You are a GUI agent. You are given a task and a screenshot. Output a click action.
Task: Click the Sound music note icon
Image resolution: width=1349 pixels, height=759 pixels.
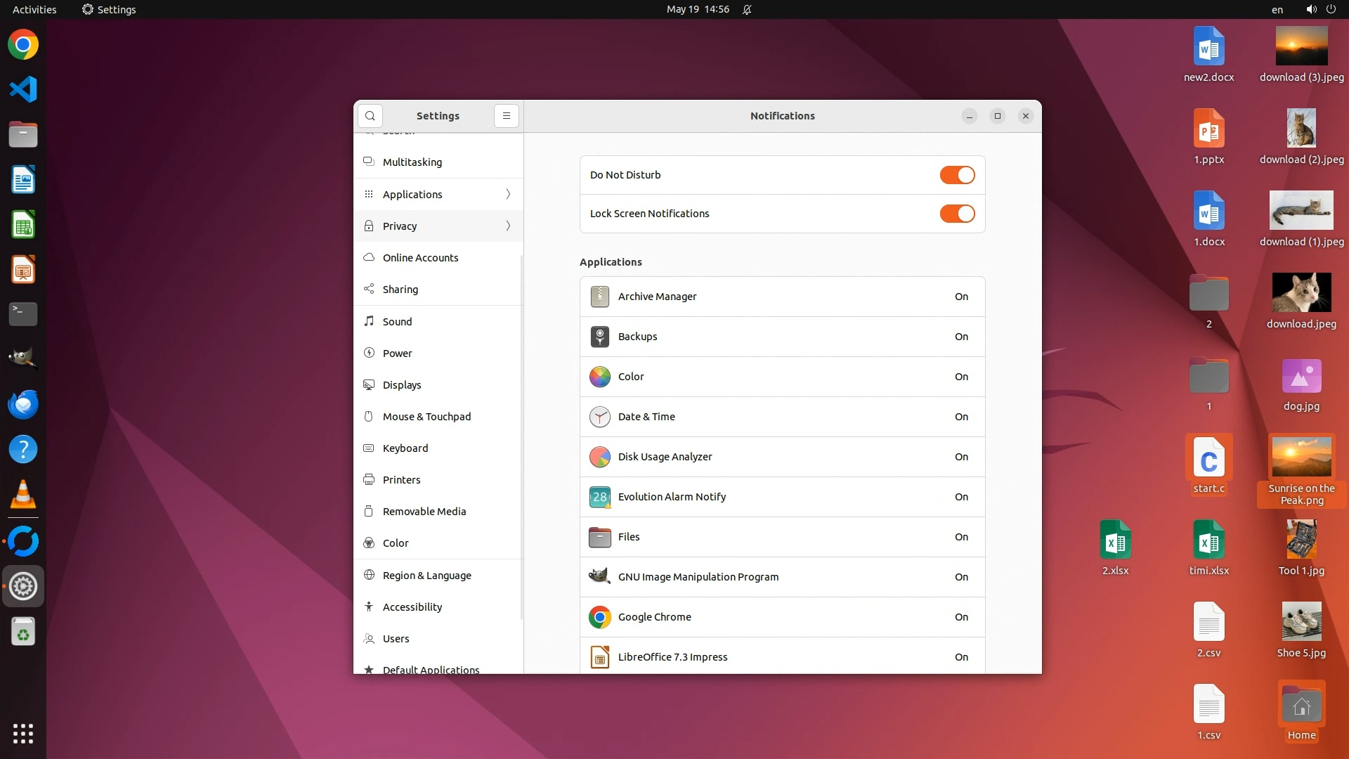coord(369,321)
